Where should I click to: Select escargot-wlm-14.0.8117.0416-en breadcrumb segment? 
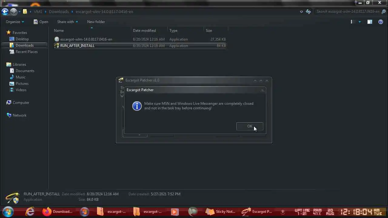pos(104,12)
